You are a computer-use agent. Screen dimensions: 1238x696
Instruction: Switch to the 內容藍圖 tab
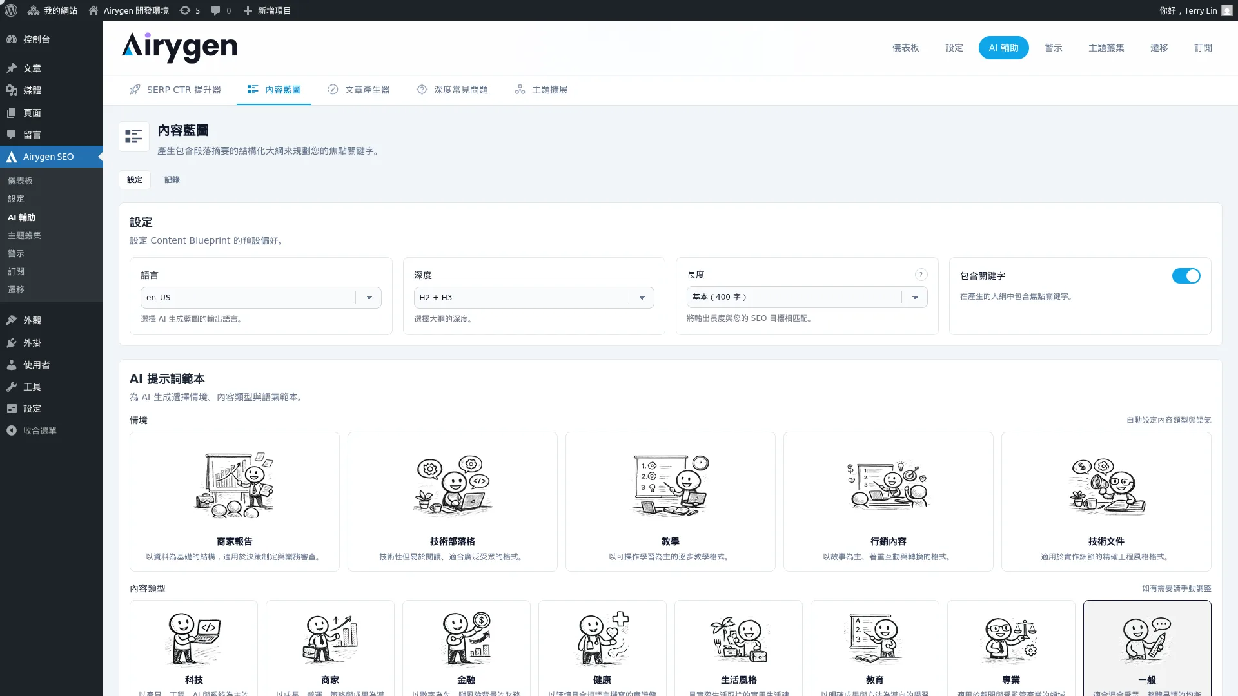tap(274, 90)
